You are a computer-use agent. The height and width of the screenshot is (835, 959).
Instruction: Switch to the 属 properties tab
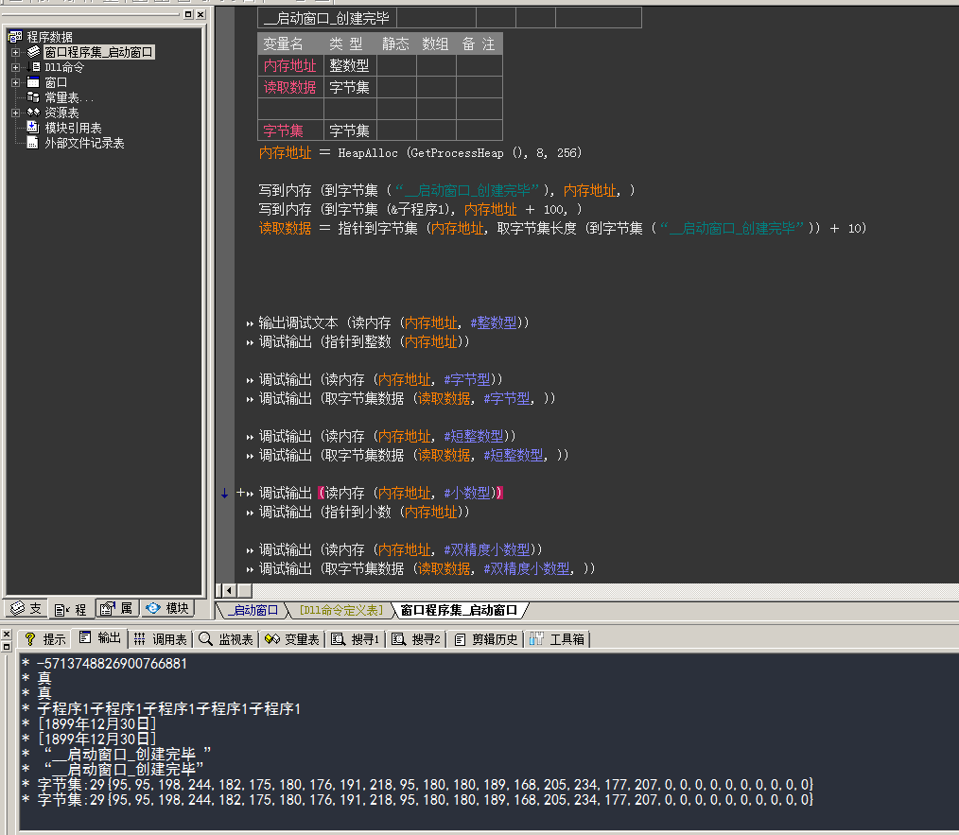coord(117,608)
